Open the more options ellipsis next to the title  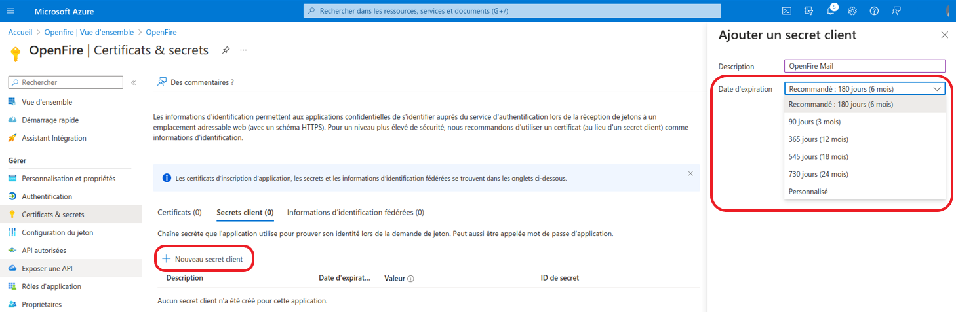pyautogui.click(x=243, y=50)
